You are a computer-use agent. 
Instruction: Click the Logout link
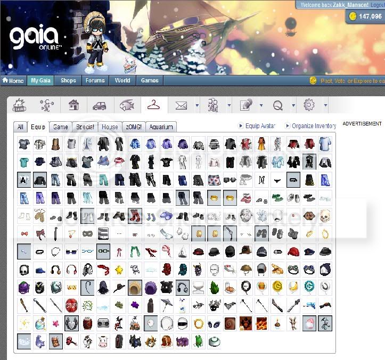tap(378, 5)
